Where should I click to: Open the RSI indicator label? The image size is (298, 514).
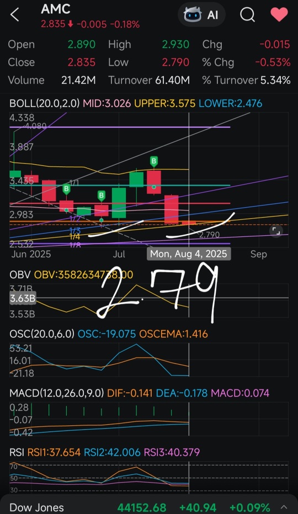tap(17, 452)
